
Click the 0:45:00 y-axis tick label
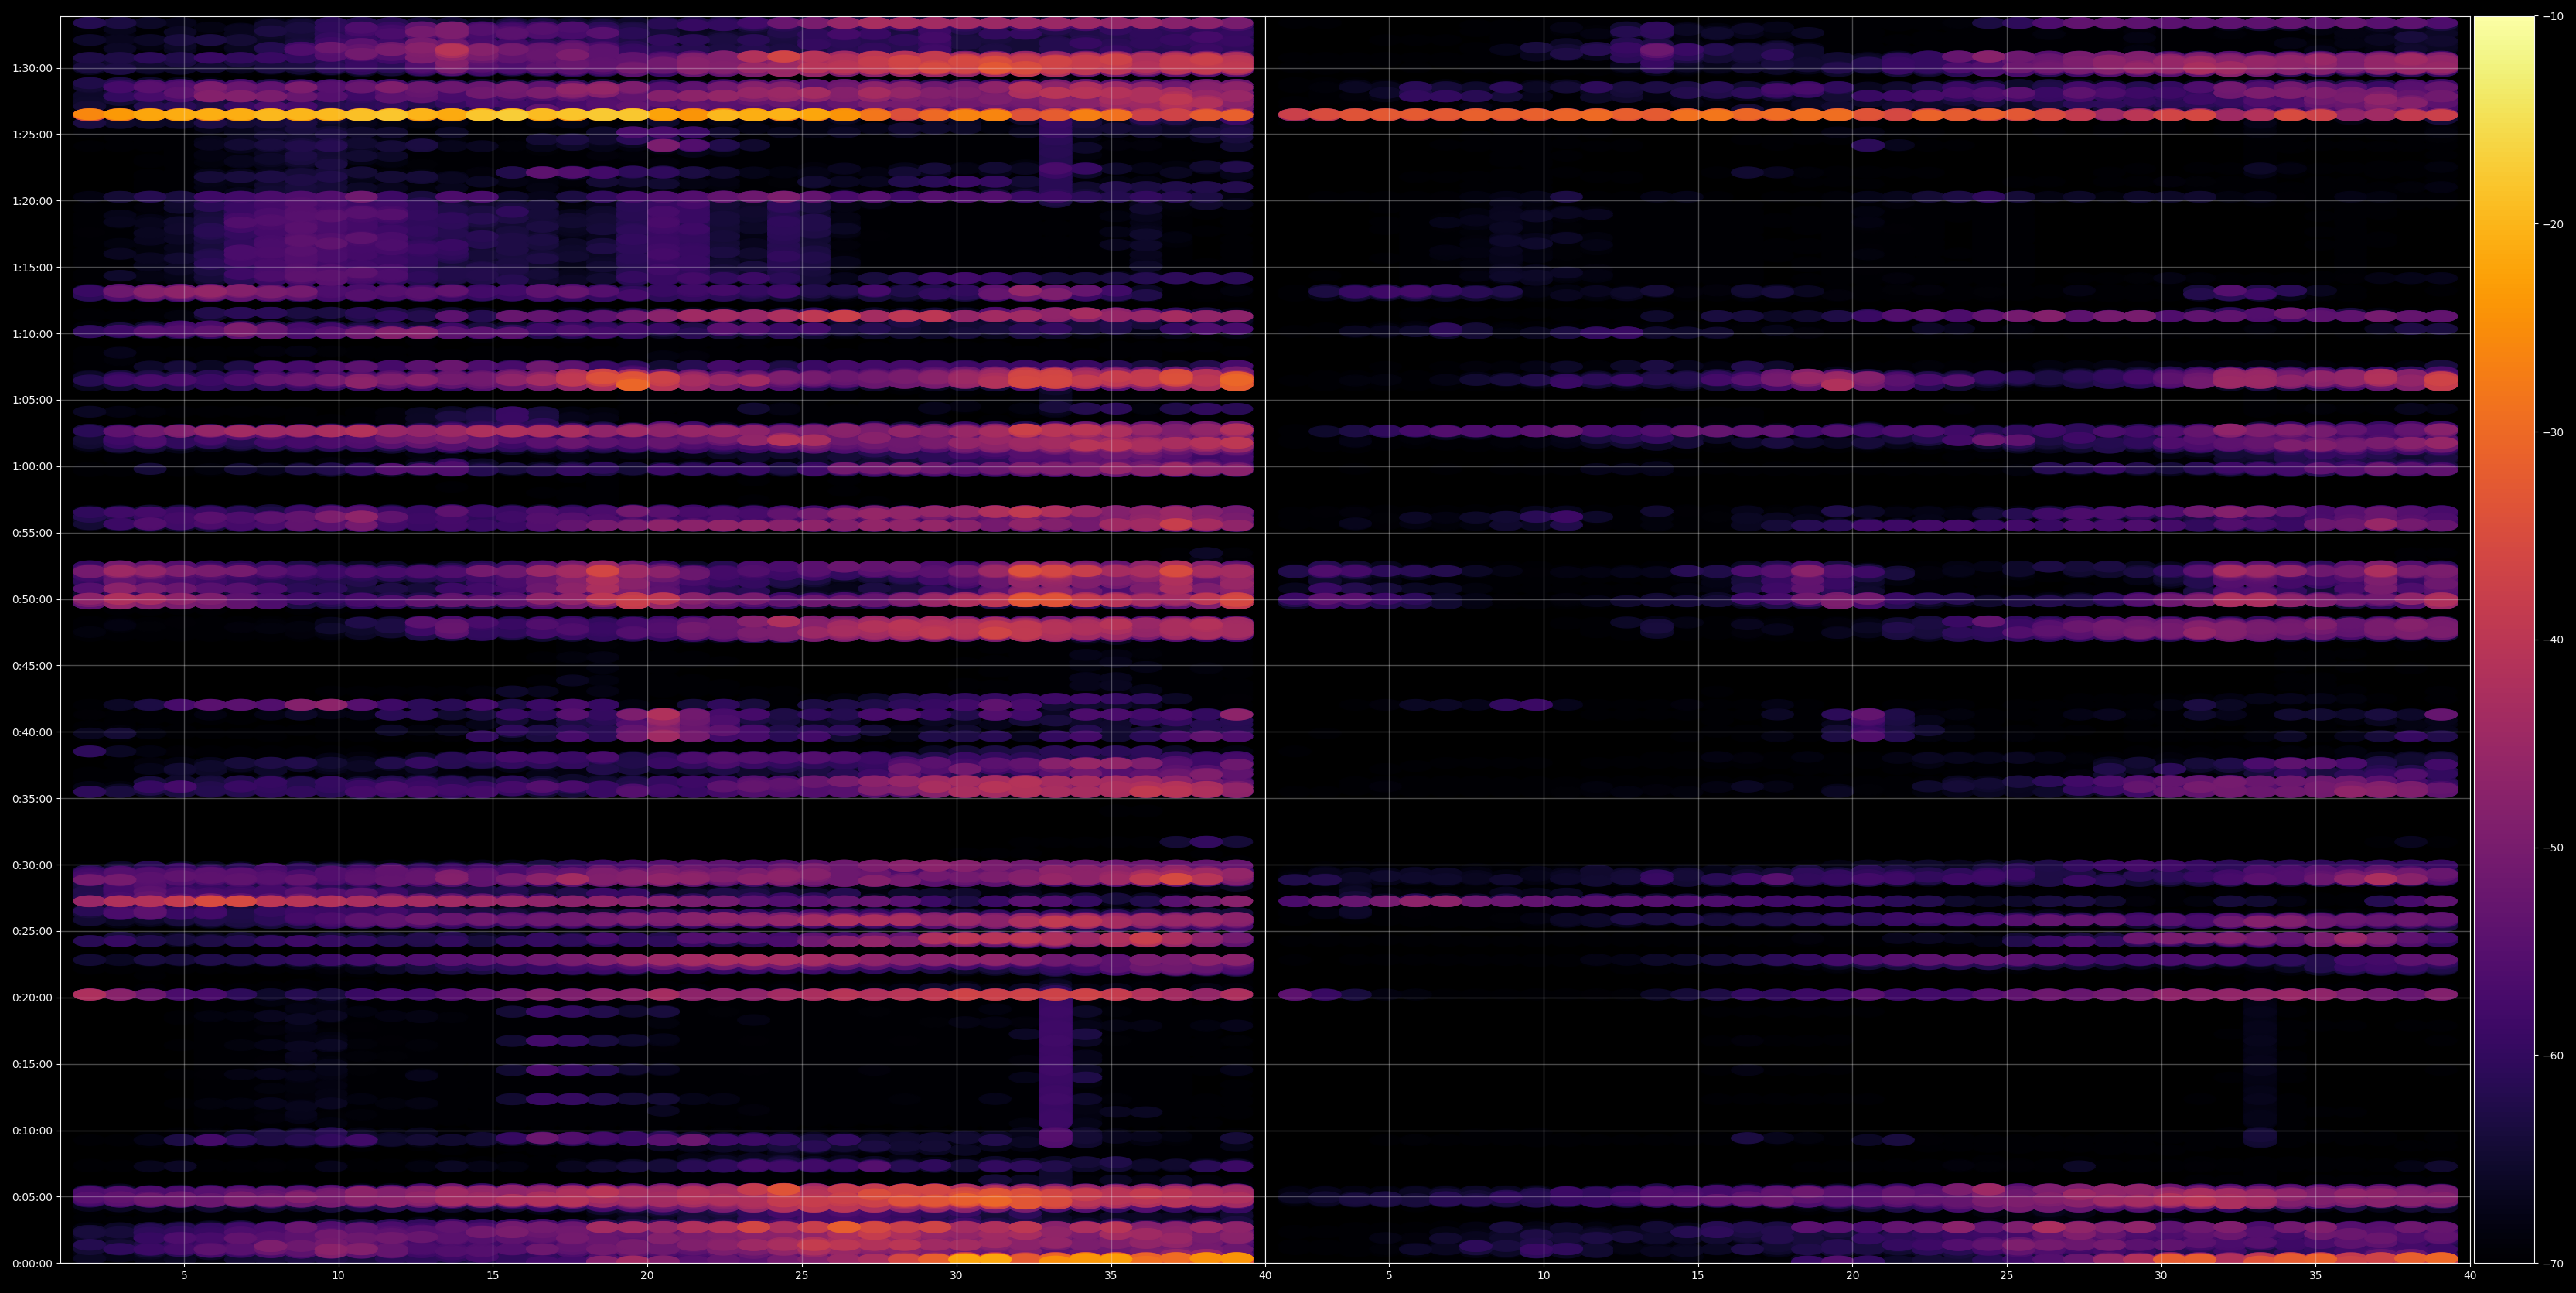(32, 666)
